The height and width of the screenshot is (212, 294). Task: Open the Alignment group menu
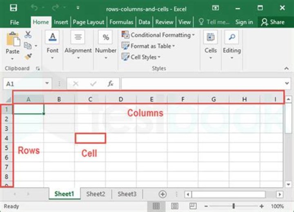(78, 45)
